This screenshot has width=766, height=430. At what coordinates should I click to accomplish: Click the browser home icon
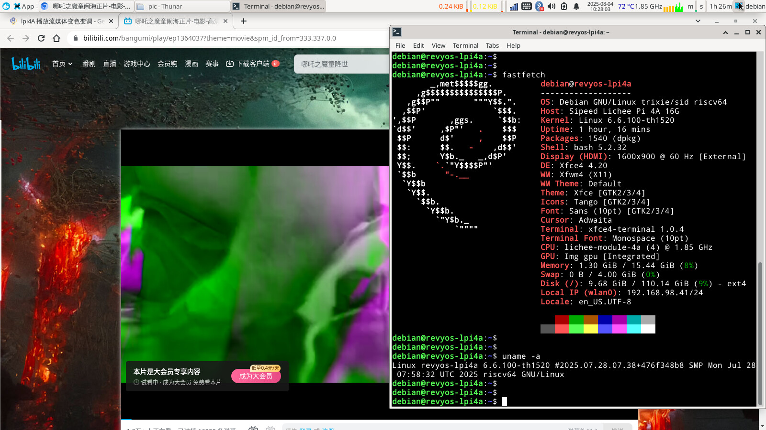point(56,38)
